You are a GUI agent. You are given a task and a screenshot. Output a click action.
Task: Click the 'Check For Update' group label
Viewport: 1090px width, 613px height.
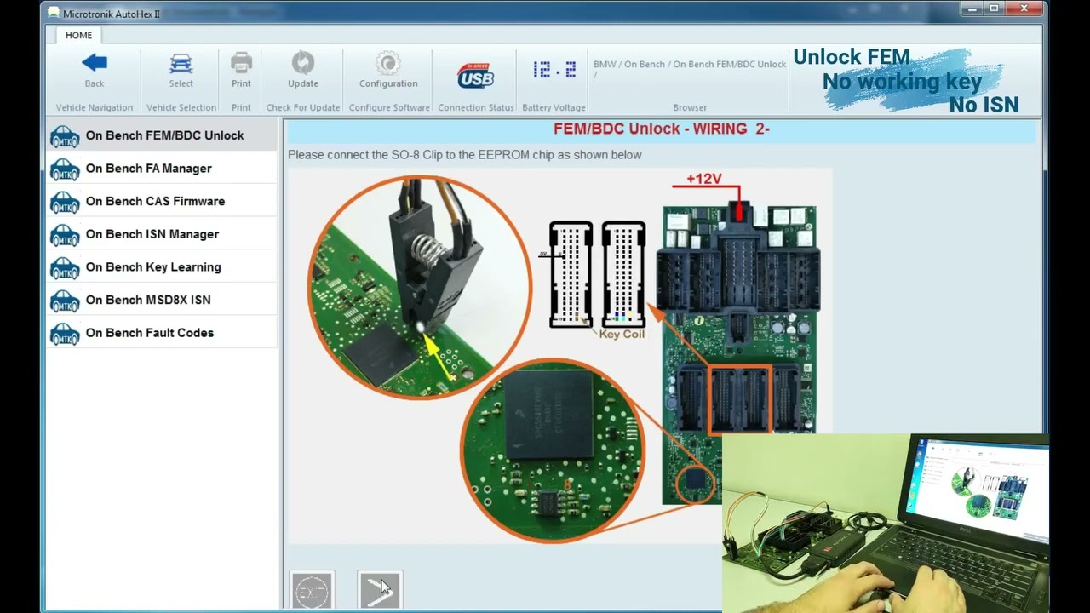(303, 107)
